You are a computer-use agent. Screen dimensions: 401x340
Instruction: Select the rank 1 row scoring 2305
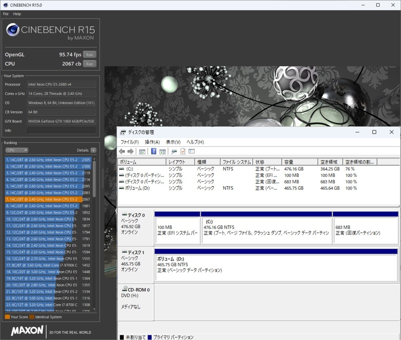[x=48, y=160]
